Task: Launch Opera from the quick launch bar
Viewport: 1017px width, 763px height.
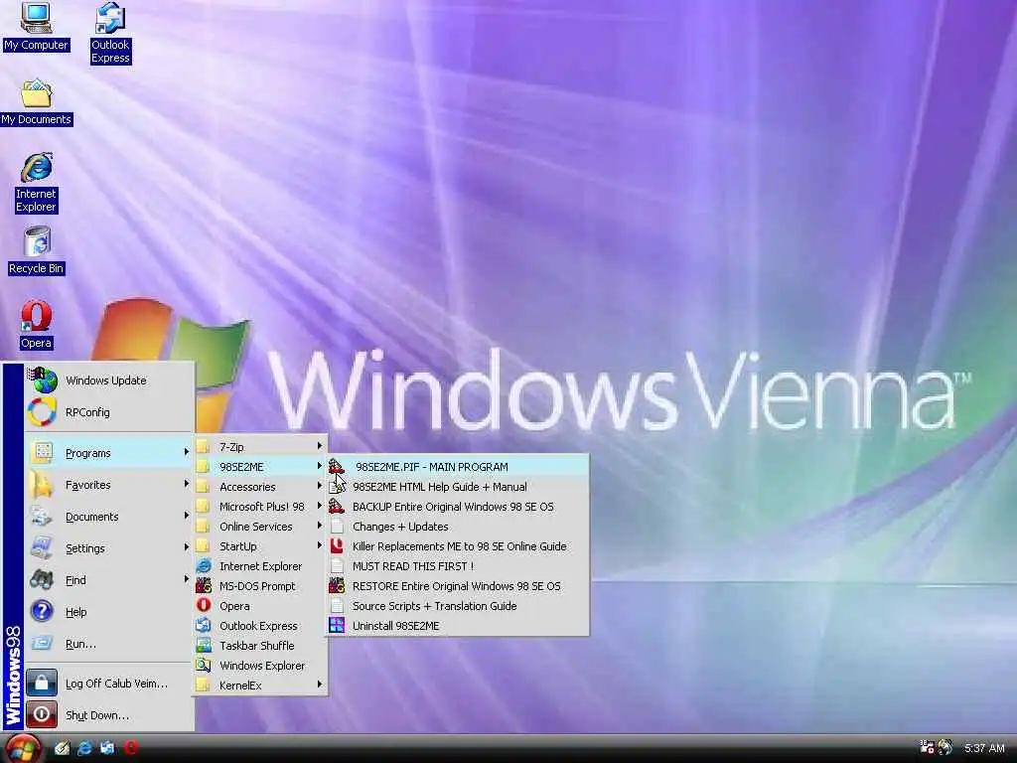Action: tap(130, 747)
